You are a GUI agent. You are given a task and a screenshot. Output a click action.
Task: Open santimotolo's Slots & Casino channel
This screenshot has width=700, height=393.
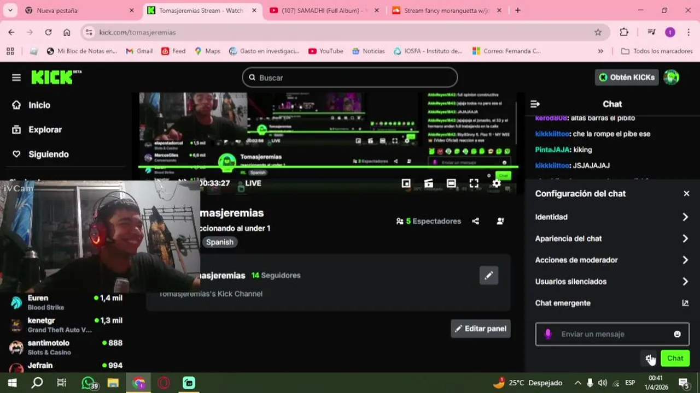coord(67,347)
